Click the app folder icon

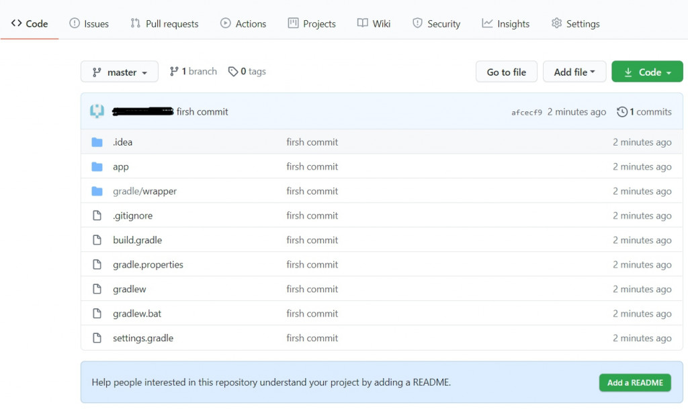coord(97,167)
